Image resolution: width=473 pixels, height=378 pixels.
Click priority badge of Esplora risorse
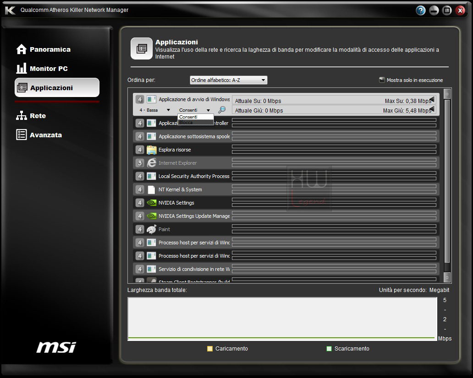point(140,150)
